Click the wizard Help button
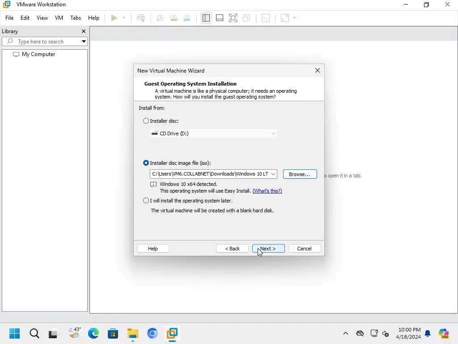This screenshot has width=458, height=344. coord(153,249)
